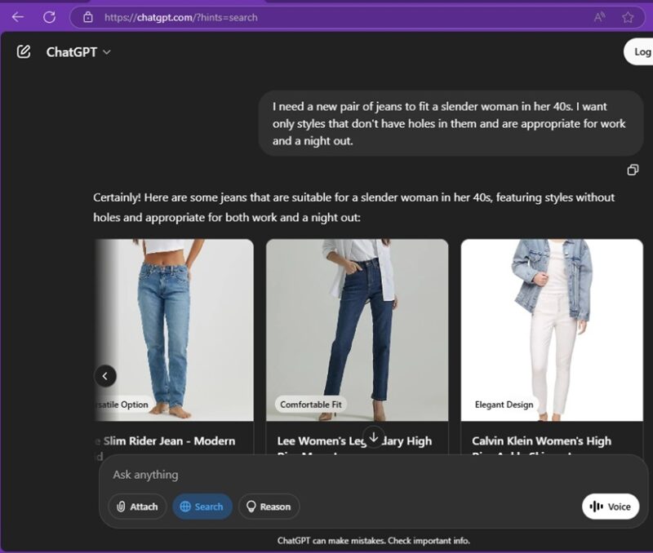Screen dimensions: 653x553
Task: Open the site security lock icon
Action: (87, 16)
